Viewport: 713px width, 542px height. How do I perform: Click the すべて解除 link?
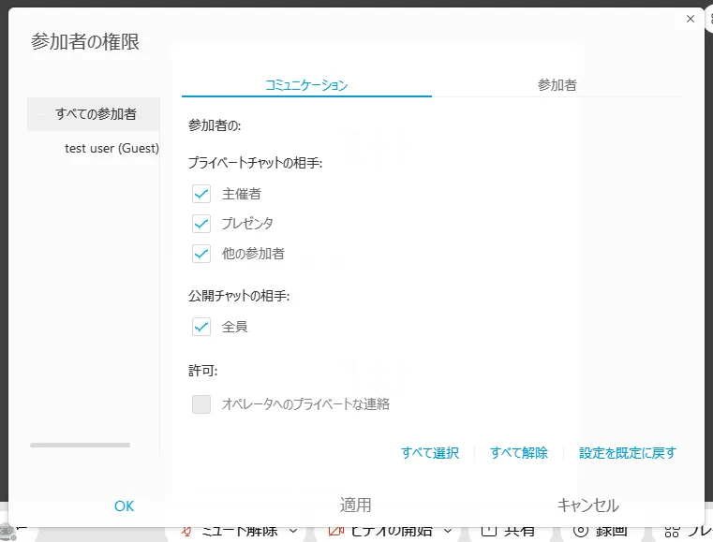[519, 453]
